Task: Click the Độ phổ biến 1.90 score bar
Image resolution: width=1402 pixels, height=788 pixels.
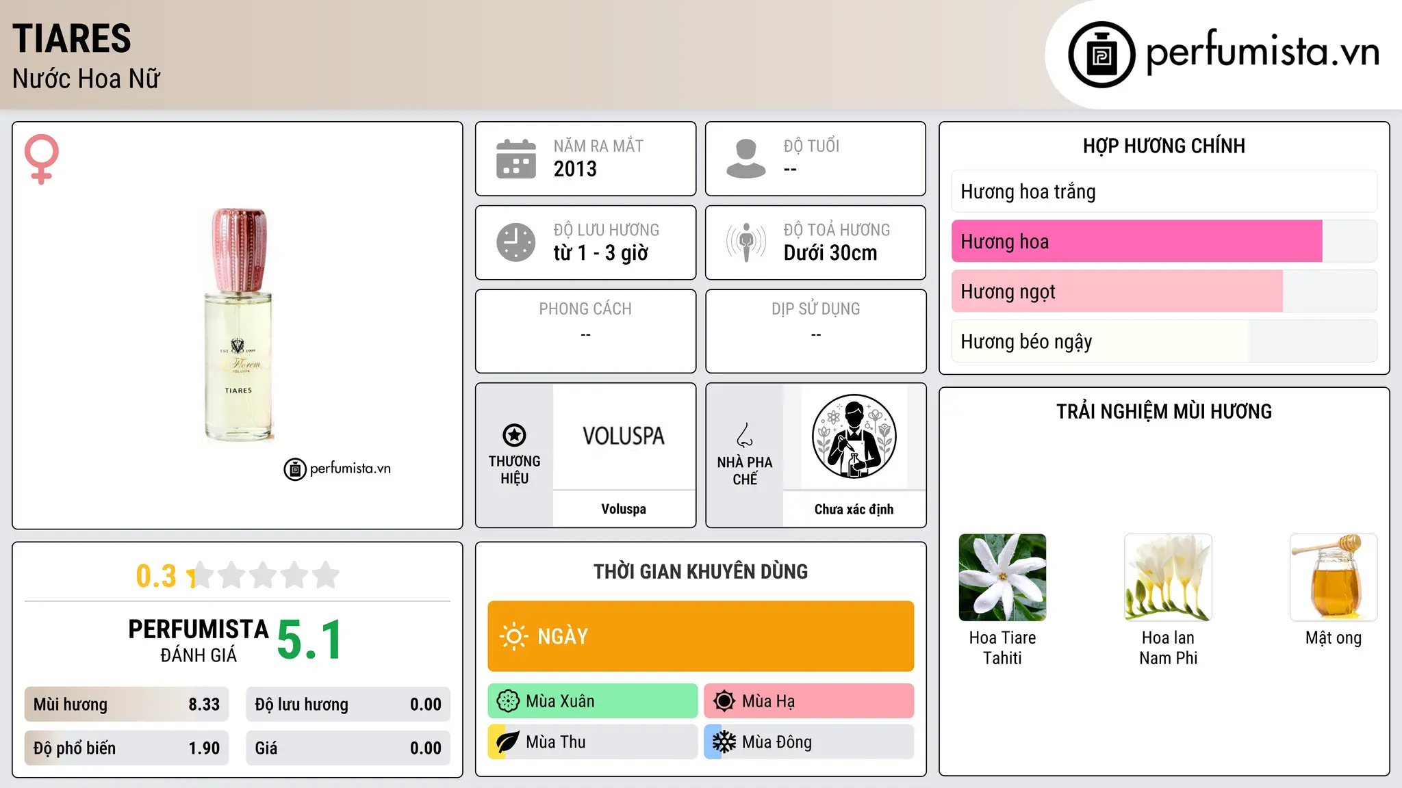Action: 127,748
